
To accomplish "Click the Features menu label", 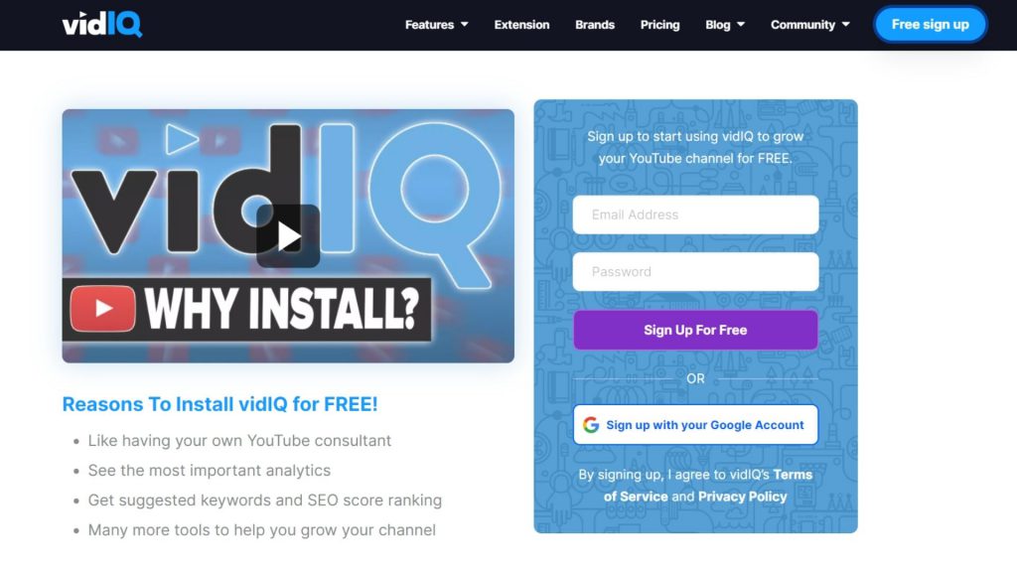I will click(429, 25).
